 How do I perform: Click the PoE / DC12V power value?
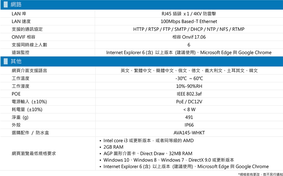pos(189,102)
